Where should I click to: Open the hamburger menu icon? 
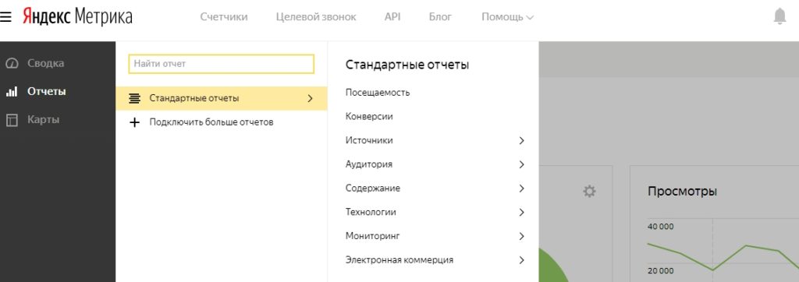(x=5, y=17)
